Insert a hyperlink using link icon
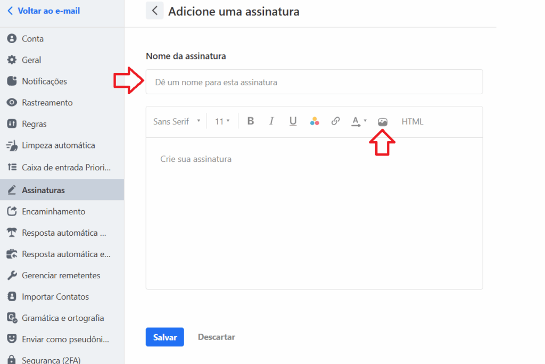The height and width of the screenshot is (364, 545). click(x=335, y=121)
